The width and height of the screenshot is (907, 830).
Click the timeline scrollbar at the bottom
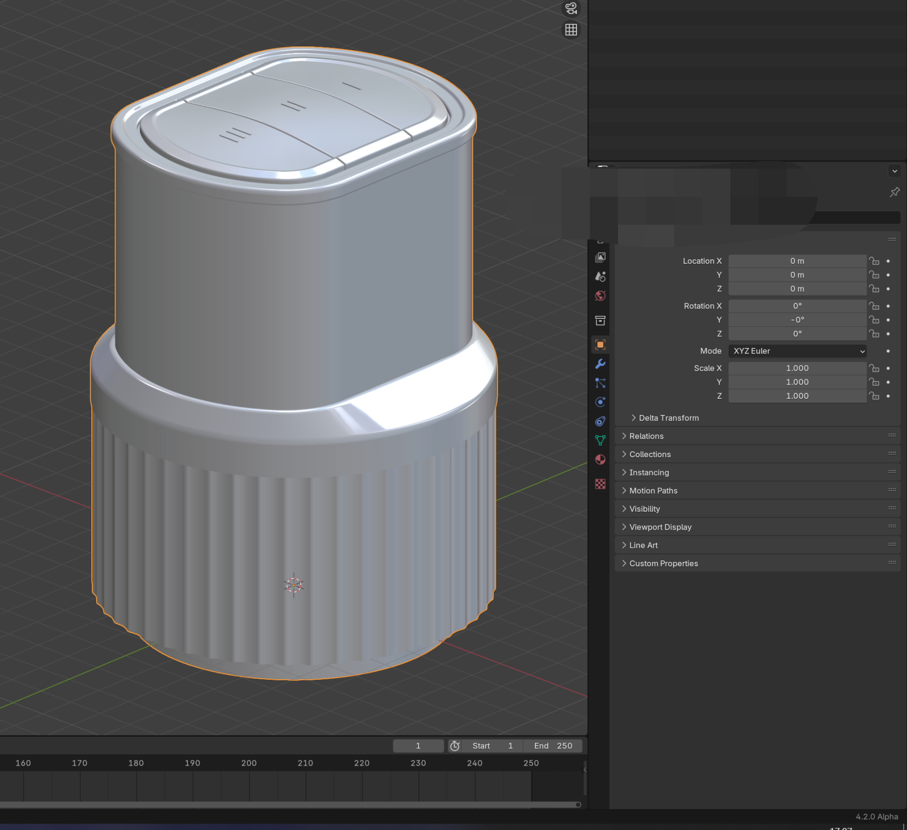point(290,805)
